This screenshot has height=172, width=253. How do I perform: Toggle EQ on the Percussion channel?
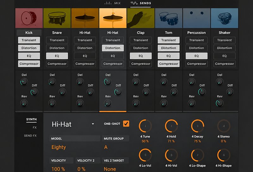(196, 56)
